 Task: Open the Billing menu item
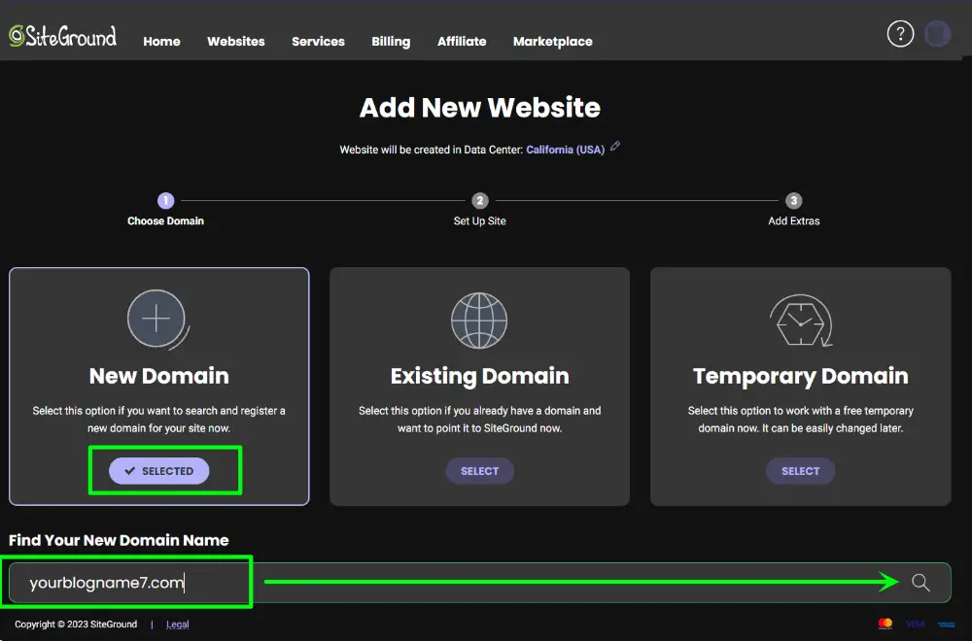pos(391,42)
